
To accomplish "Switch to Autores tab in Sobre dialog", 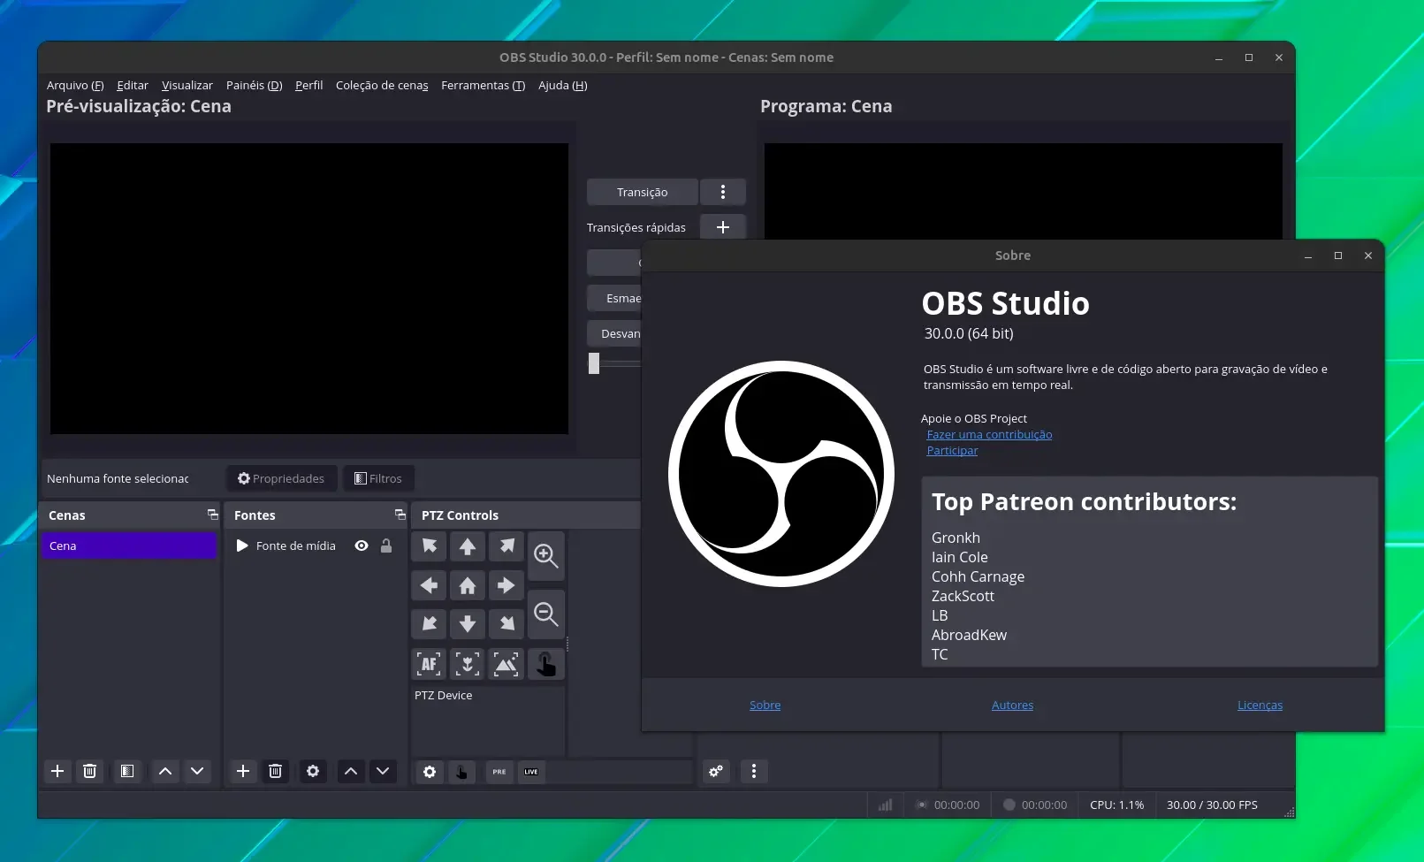I will click(1012, 705).
